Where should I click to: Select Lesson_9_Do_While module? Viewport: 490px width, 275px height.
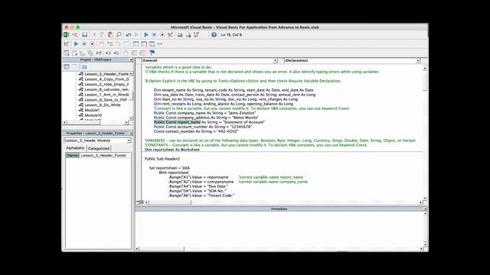103,105
